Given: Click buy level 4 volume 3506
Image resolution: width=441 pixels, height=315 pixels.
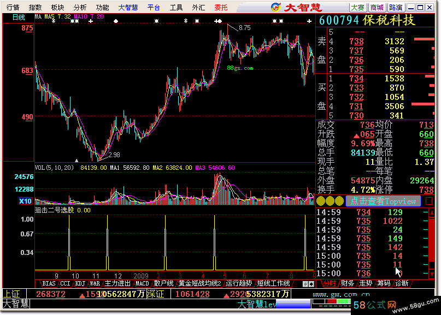Looking at the screenshot, I should pyautogui.click(x=395, y=106).
